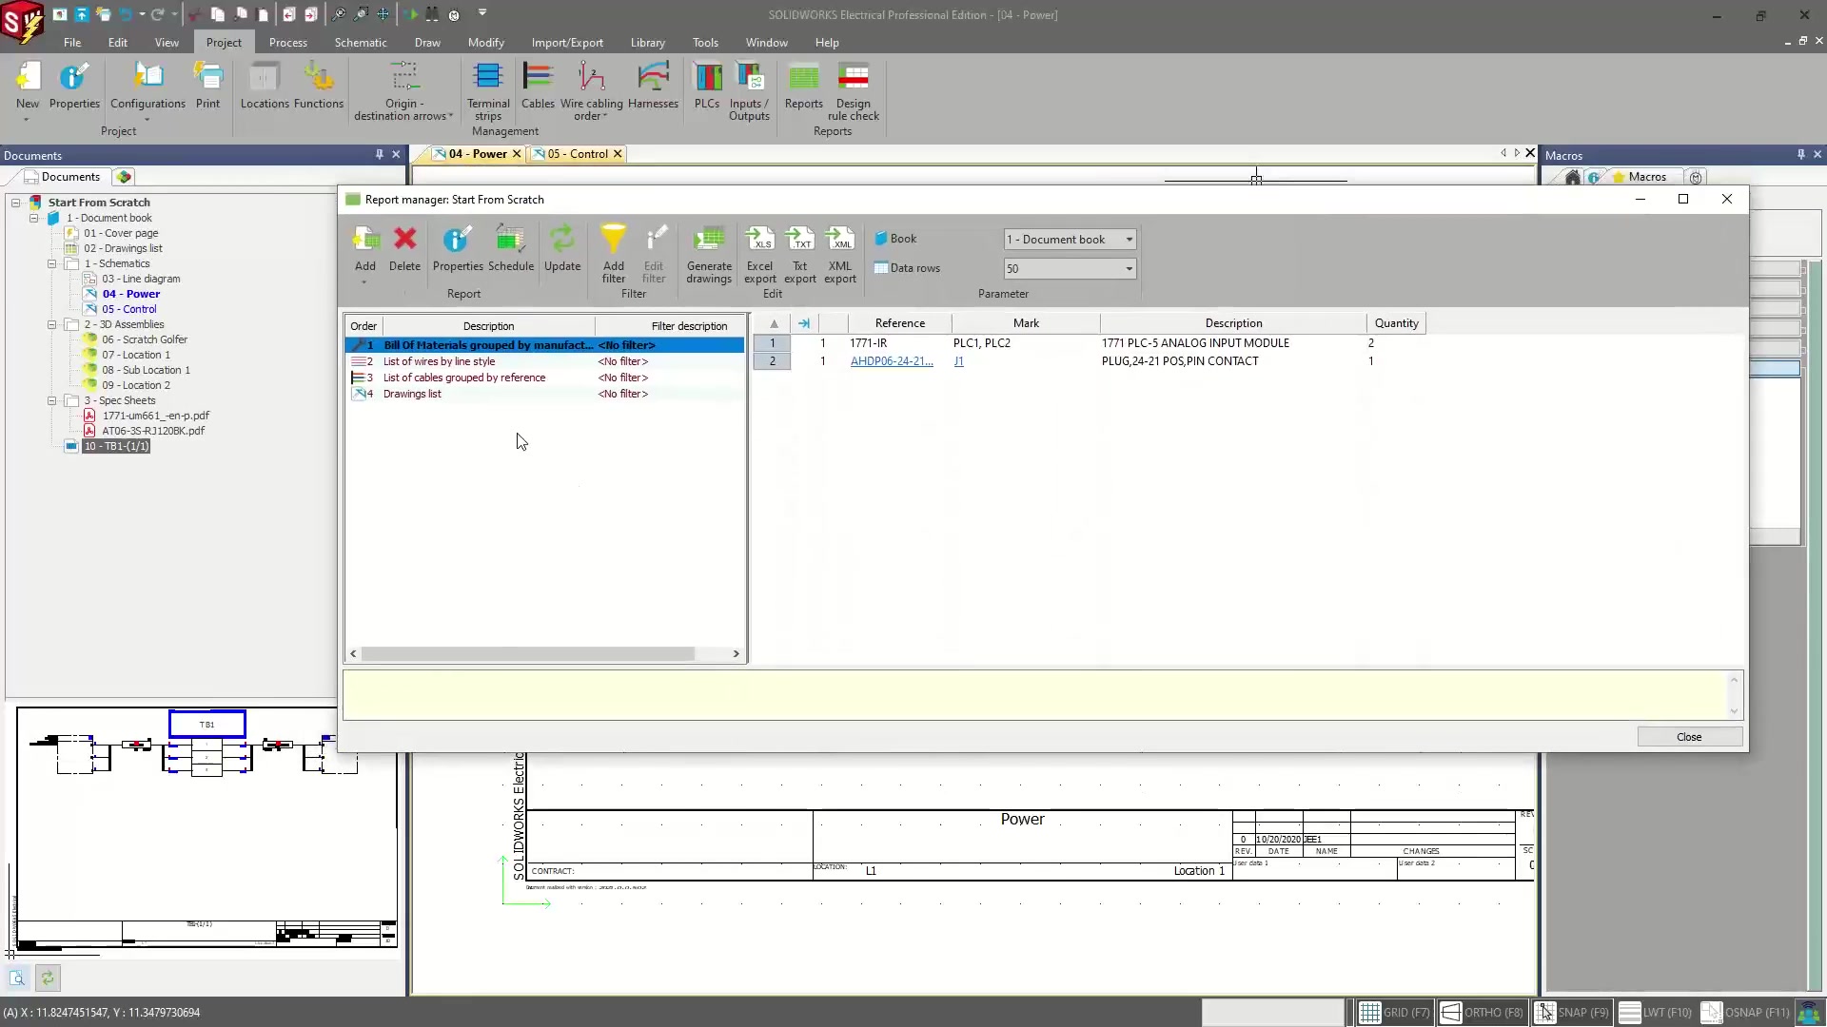The image size is (1827, 1027).
Task: Open report Properties in Report manager
Action: pos(458,248)
